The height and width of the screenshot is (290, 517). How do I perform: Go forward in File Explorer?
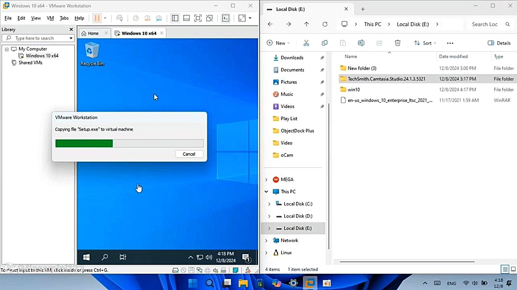[x=288, y=24]
